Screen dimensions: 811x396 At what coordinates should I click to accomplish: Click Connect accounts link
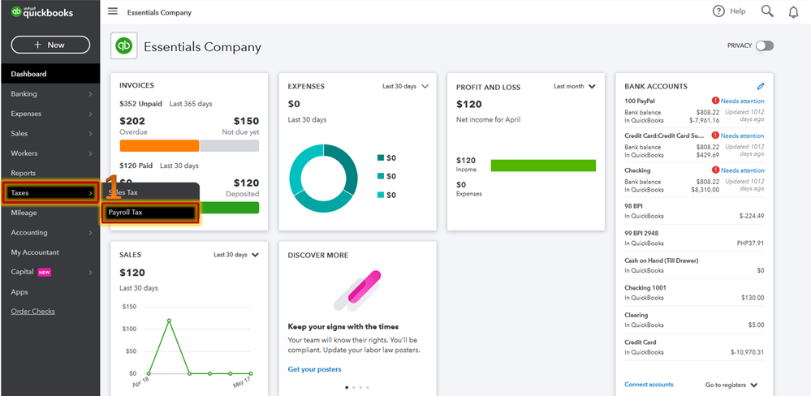pyautogui.click(x=649, y=384)
